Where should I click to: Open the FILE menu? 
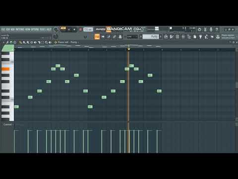[x=3, y=29]
